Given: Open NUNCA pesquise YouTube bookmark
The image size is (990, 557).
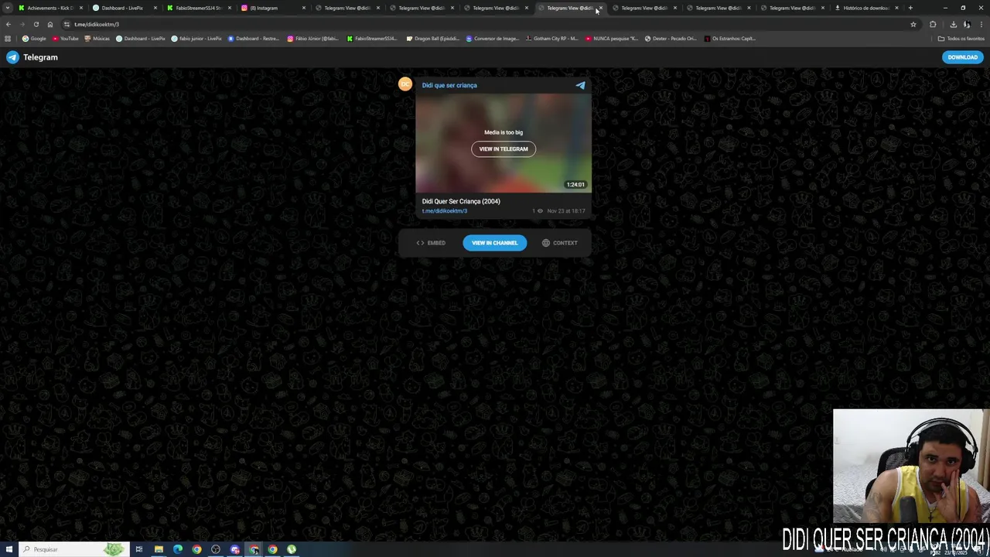Looking at the screenshot, I should coord(612,38).
